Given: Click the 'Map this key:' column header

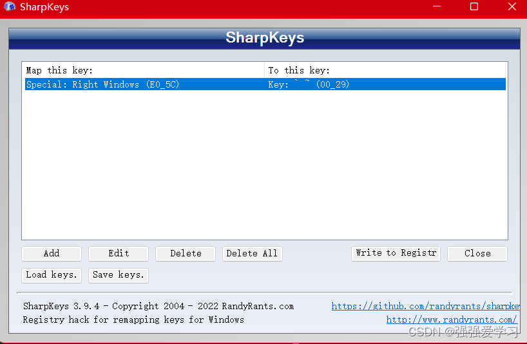Looking at the screenshot, I should tap(144, 70).
